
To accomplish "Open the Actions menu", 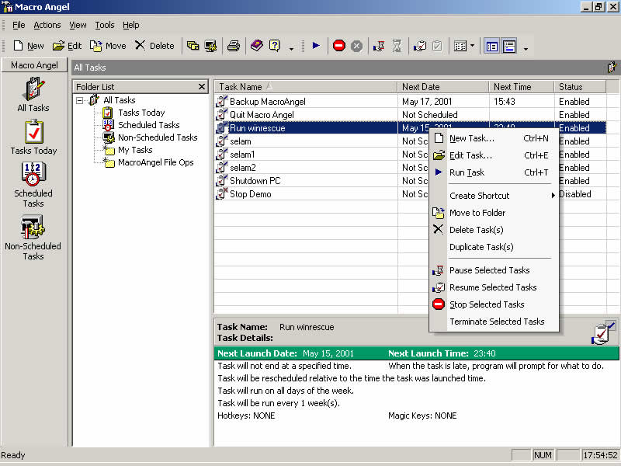I will [47, 25].
